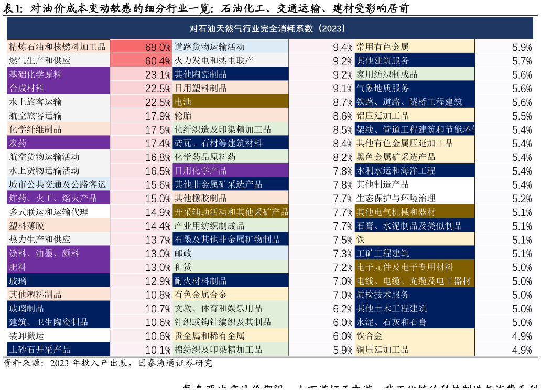Select the cell 农药
This screenshot has width=541, height=391.
tap(58, 143)
